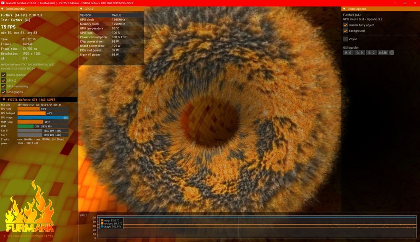Click the power 124W PPW line
The height and width of the screenshot is (242, 420).
tap(20, 143)
